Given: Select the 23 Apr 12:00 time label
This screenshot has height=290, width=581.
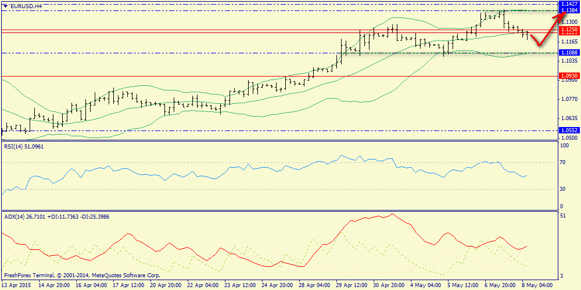Looking at the screenshot, I should tap(241, 285).
